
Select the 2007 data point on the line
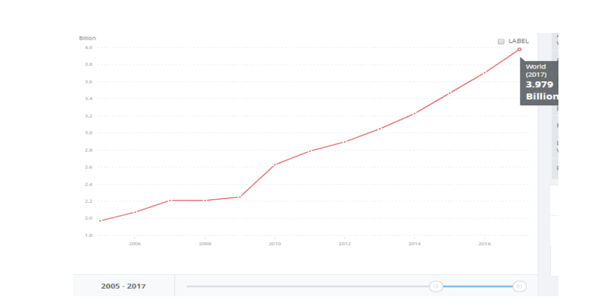pos(170,200)
